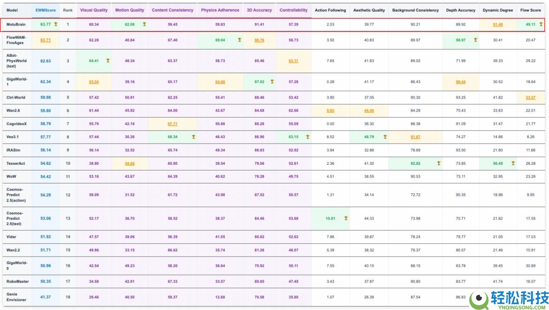Click the trophy beside Flow Score 49.11
The image size is (549, 310).
[x=541, y=24]
